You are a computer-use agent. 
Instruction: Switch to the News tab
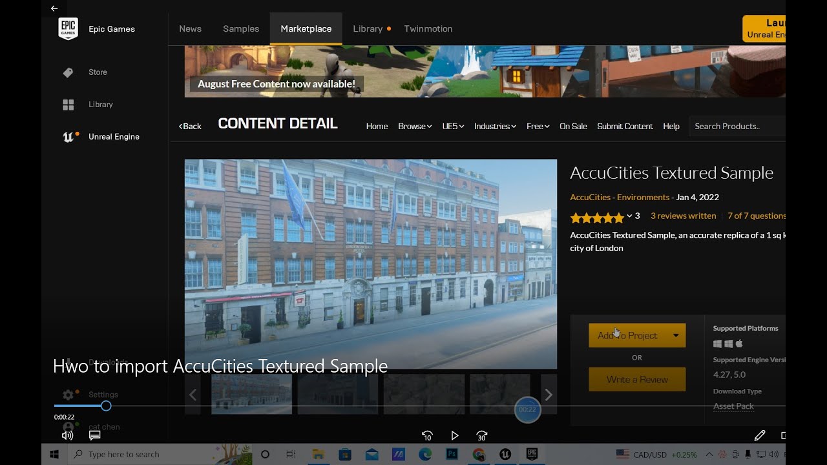[x=190, y=29]
